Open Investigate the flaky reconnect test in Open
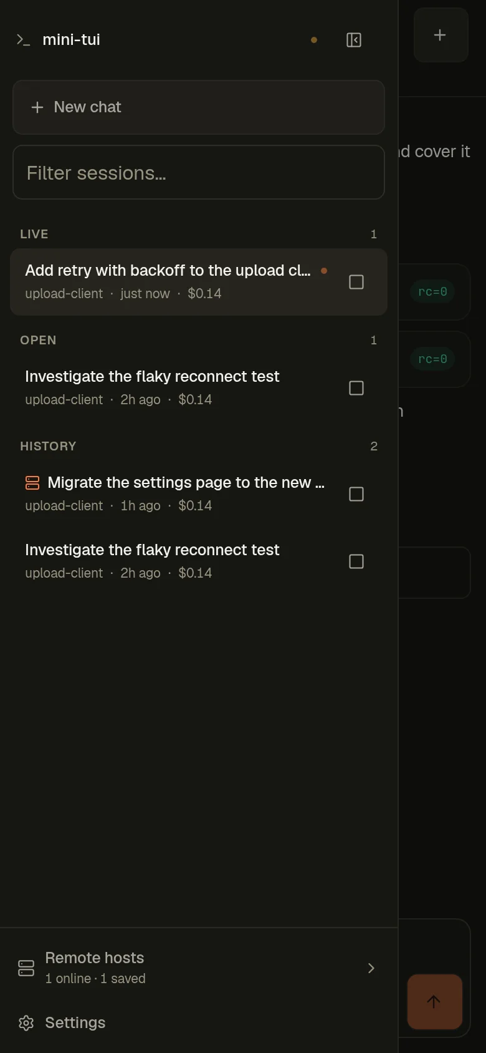Viewport: 486px width, 1053px height. (199, 388)
